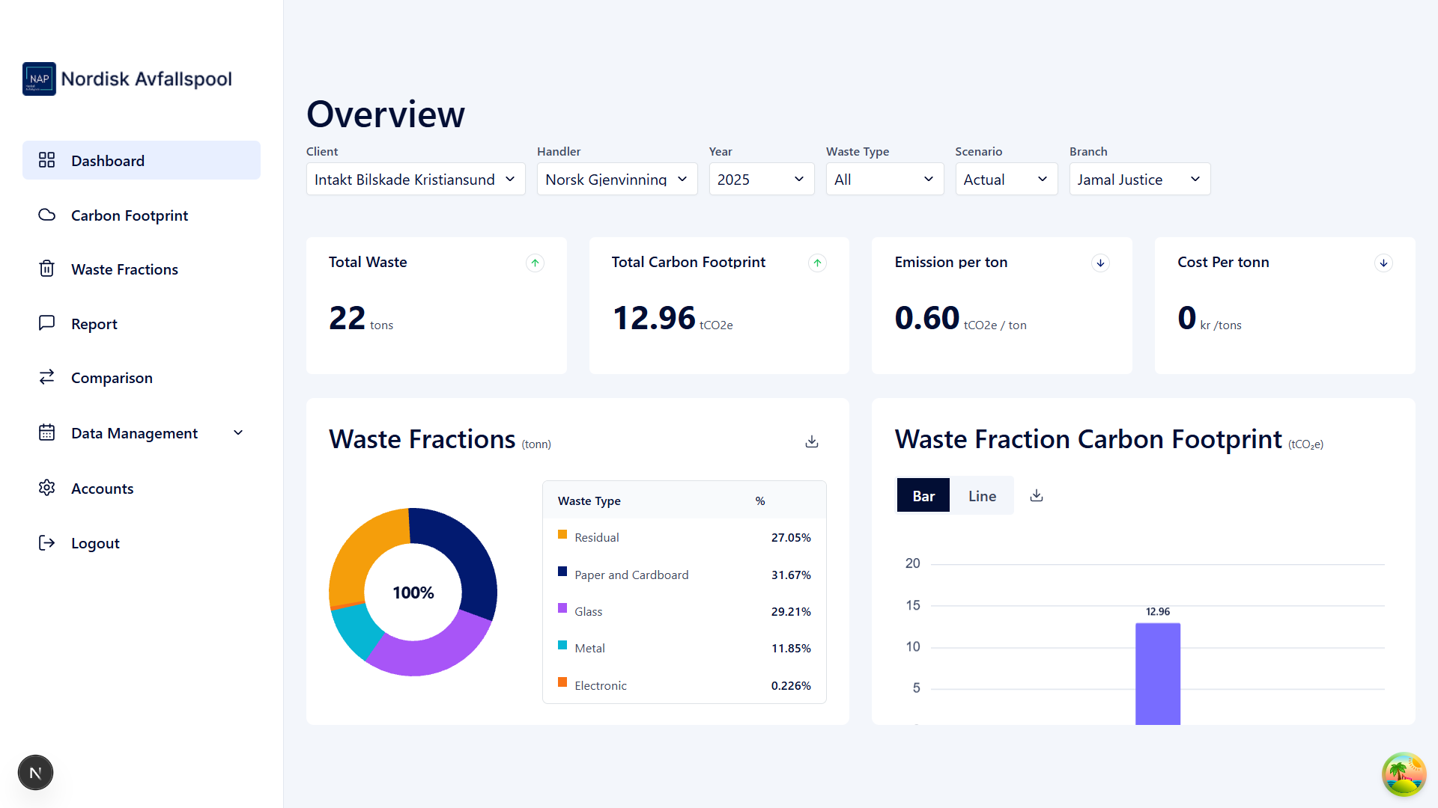Click the 12.96 bar in chart
Screen dimensions: 1438x808
(1158, 673)
